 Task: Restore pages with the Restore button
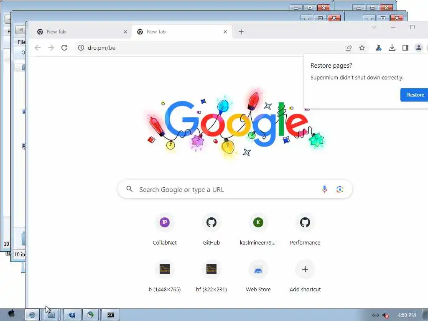pyautogui.click(x=414, y=95)
